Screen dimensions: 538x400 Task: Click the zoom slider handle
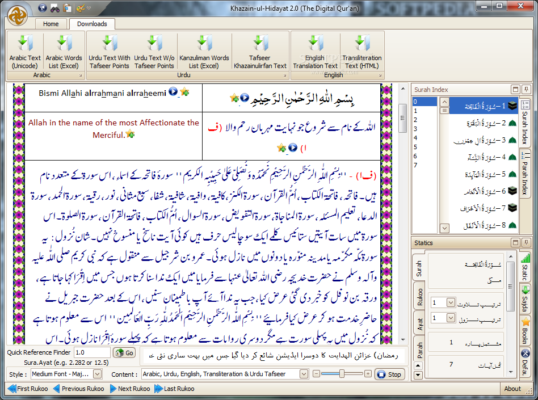pyautogui.click(x=342, y=373)
